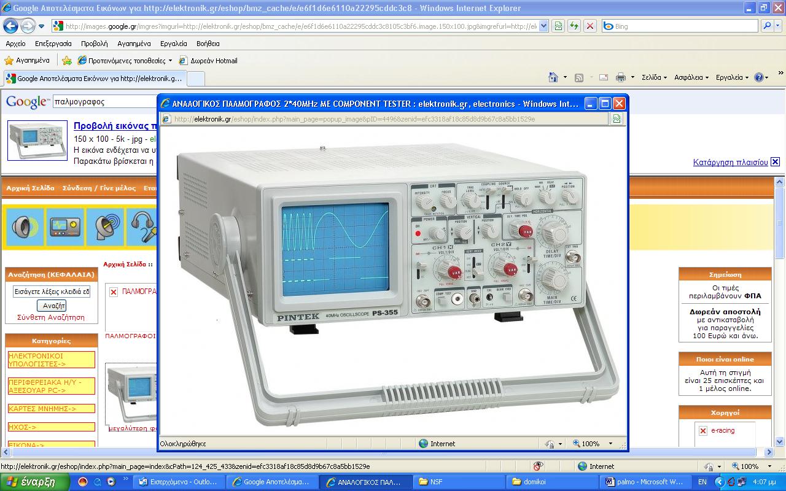Click inside the Google search field παλμογραφος

click(104, 102)
